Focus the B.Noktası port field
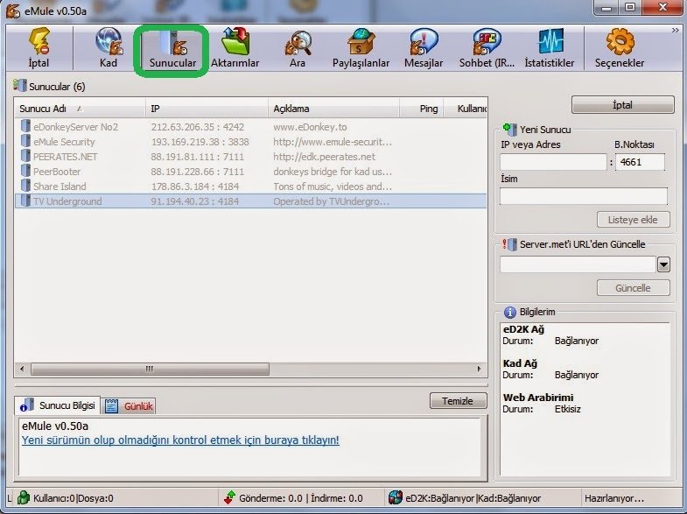 [x=640, y=162]
